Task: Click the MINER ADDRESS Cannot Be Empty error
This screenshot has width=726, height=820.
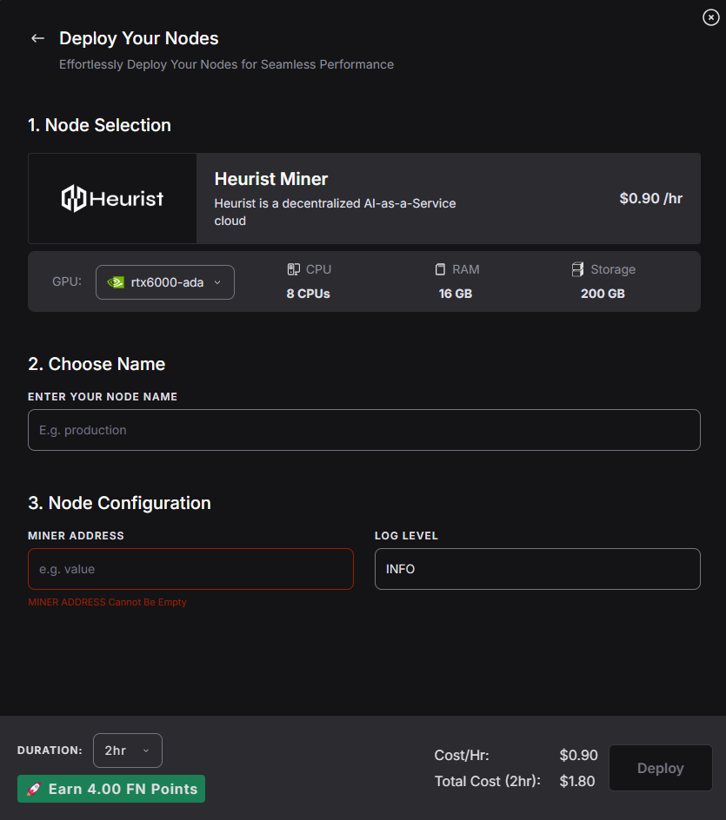Action: point(107,602)
